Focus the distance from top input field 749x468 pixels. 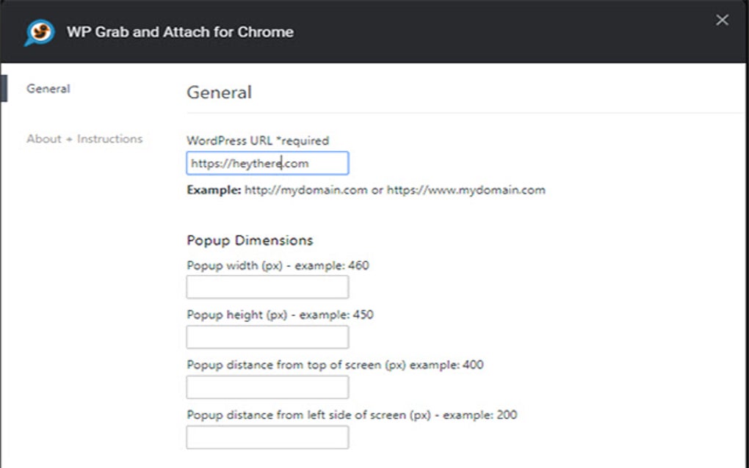tap(267, 387)
